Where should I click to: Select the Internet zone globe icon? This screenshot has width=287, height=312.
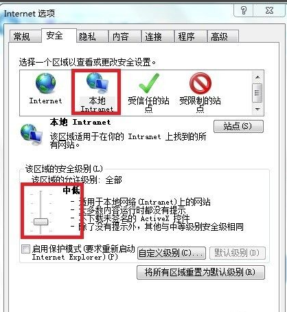click(45, 83)
